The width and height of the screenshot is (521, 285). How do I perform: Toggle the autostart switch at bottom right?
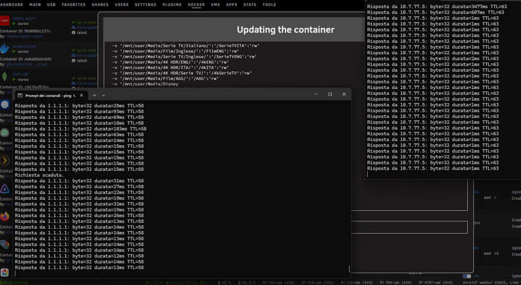[467, 276]
